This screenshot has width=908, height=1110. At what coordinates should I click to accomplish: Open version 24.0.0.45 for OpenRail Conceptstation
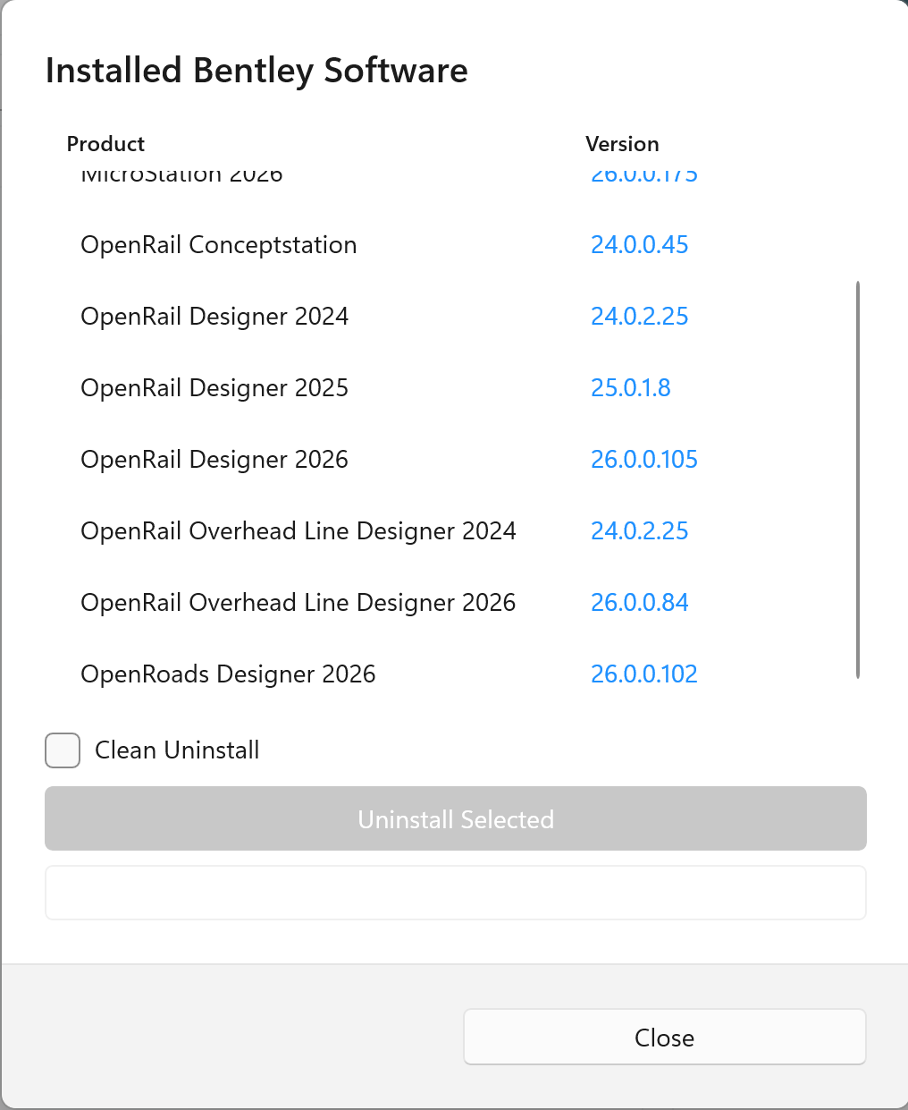coord(640,244)
